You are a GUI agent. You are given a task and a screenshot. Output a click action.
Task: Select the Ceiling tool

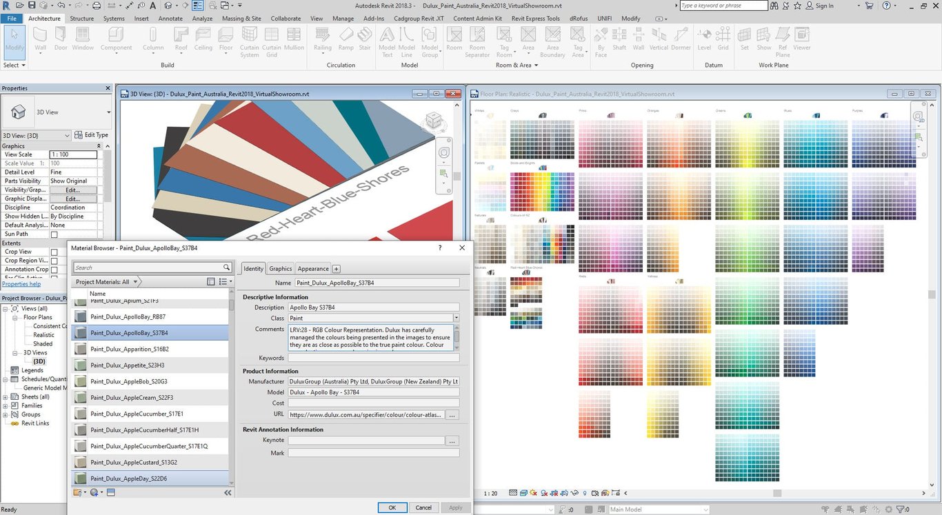point(203,40)
